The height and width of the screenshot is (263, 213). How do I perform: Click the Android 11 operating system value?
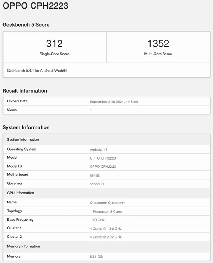[x=99, y=149]
